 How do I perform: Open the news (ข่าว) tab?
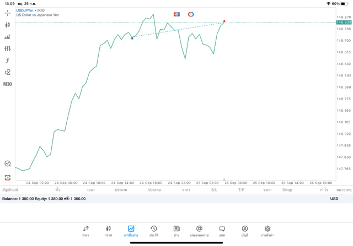[x=176, y=231]
